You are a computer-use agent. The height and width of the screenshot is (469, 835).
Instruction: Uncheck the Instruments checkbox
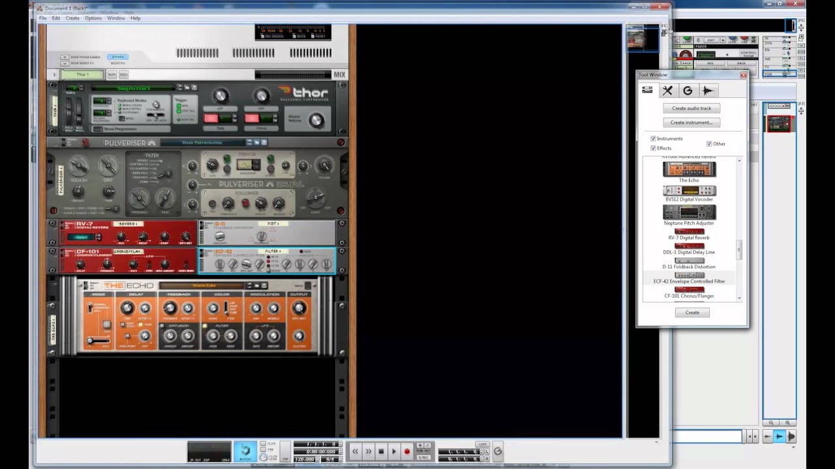tap(653, 139)
